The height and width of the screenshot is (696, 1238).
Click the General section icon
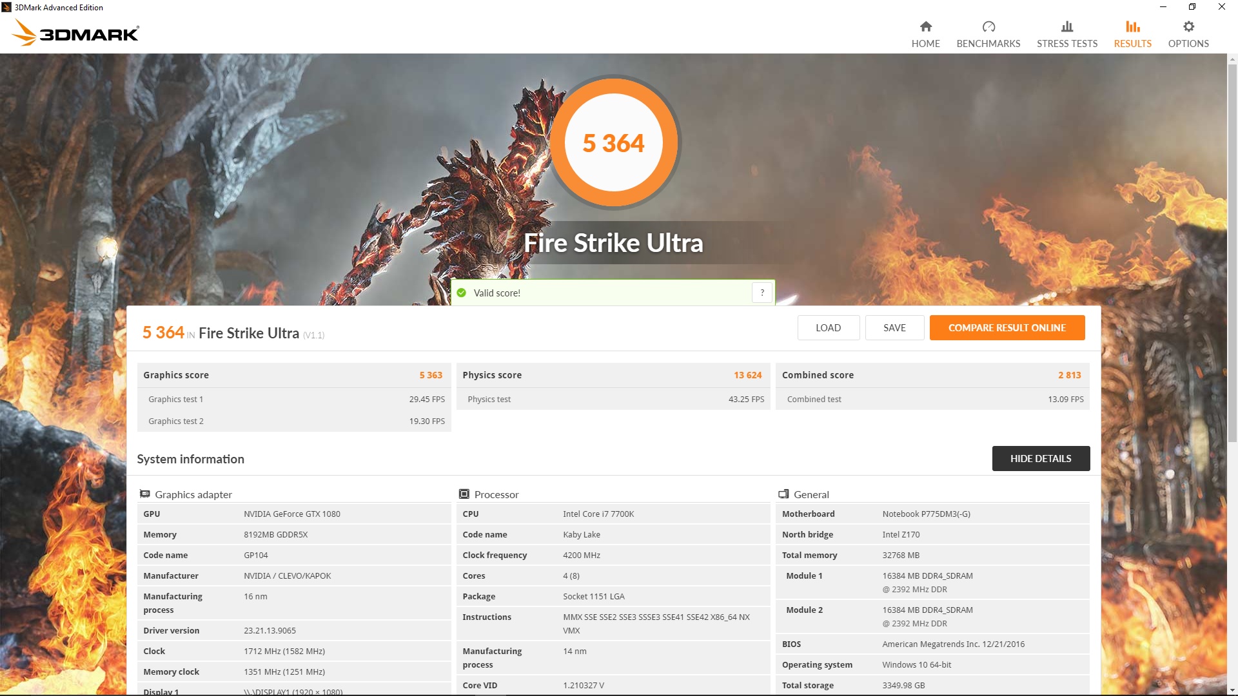[x=783, y=494]
